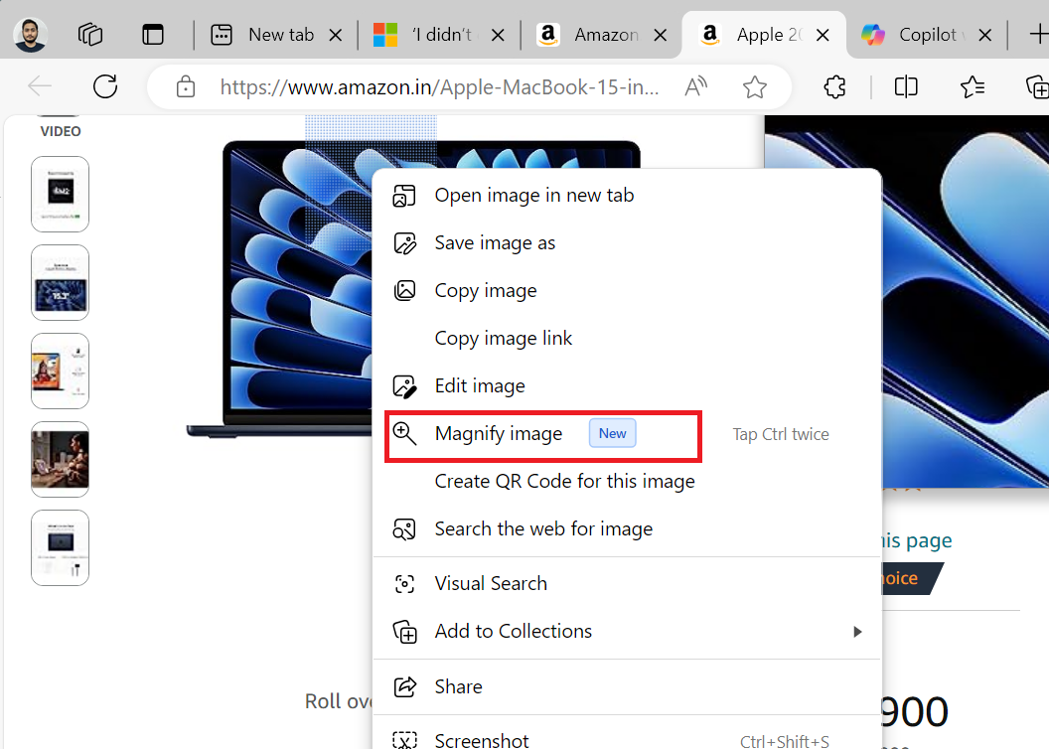Open the Favorites star menu icon

point(973,86)
